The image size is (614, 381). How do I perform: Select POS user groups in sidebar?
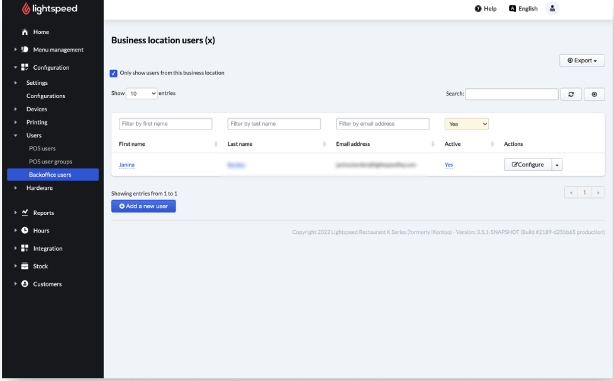click(49, 162)
